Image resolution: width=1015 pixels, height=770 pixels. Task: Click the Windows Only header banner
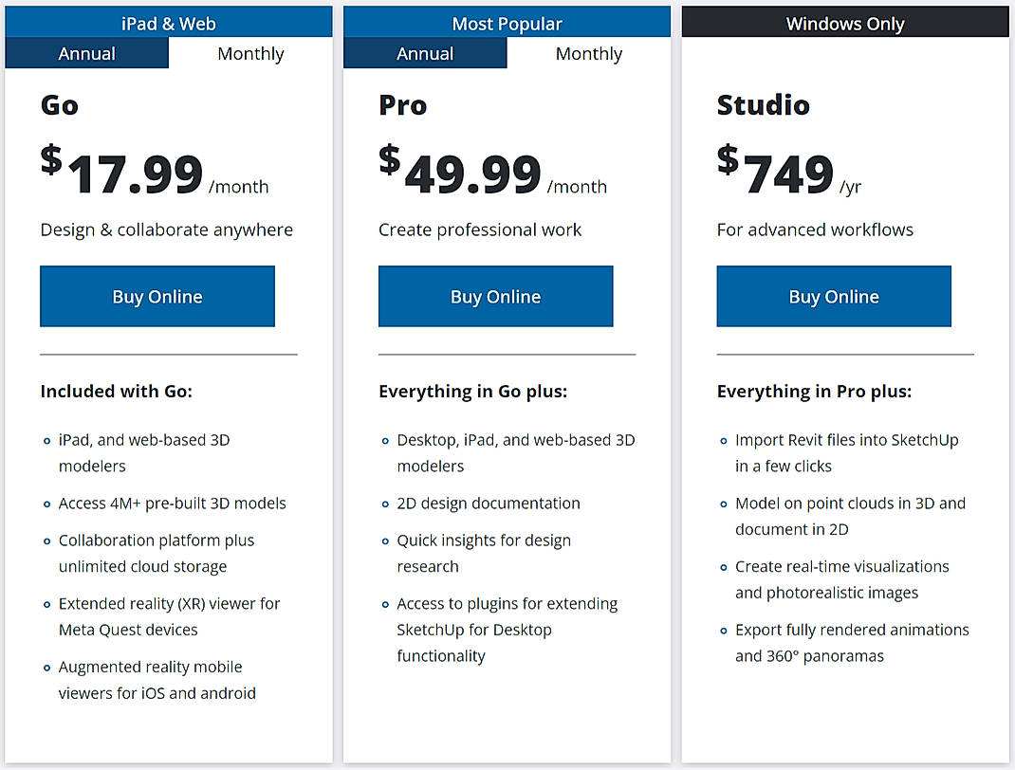(844, 22)
